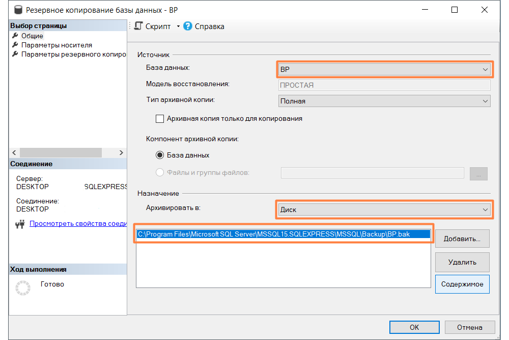This screenshot has height=340, width=509.
Task: Click the Справка help label
Action: pyautogui.click(x=209, y=27)
